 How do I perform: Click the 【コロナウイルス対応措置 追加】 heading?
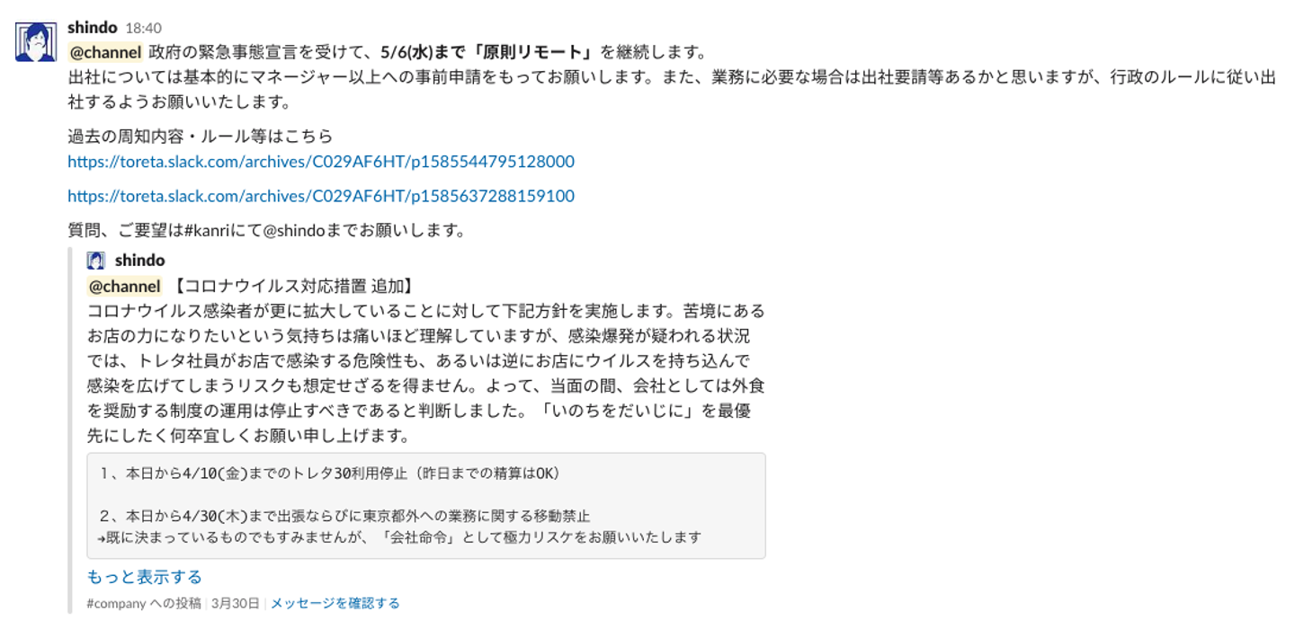292,287
